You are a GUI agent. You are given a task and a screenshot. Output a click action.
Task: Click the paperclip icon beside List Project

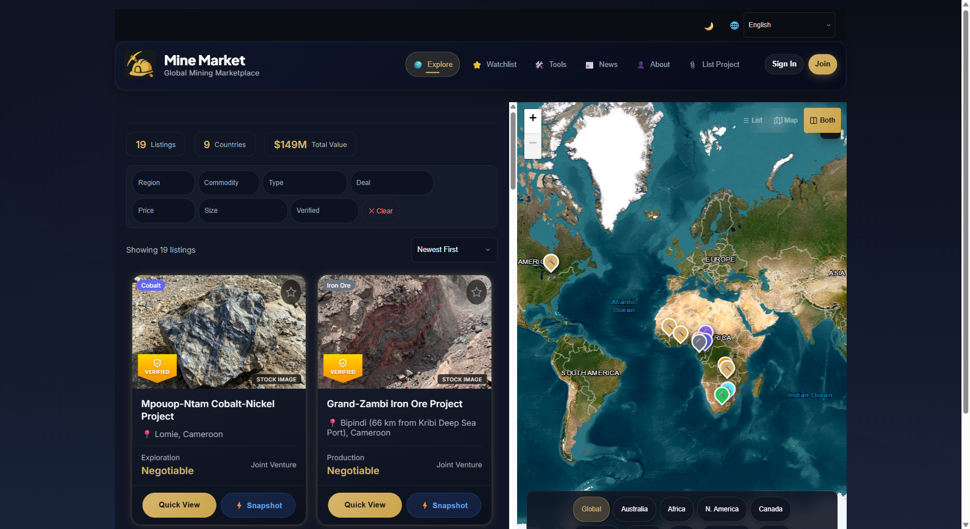(692, 64)
